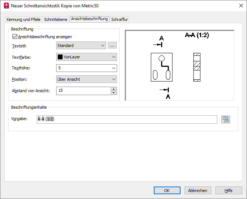Increase Abstand von Ansicht with up arrow

point(113,89)
